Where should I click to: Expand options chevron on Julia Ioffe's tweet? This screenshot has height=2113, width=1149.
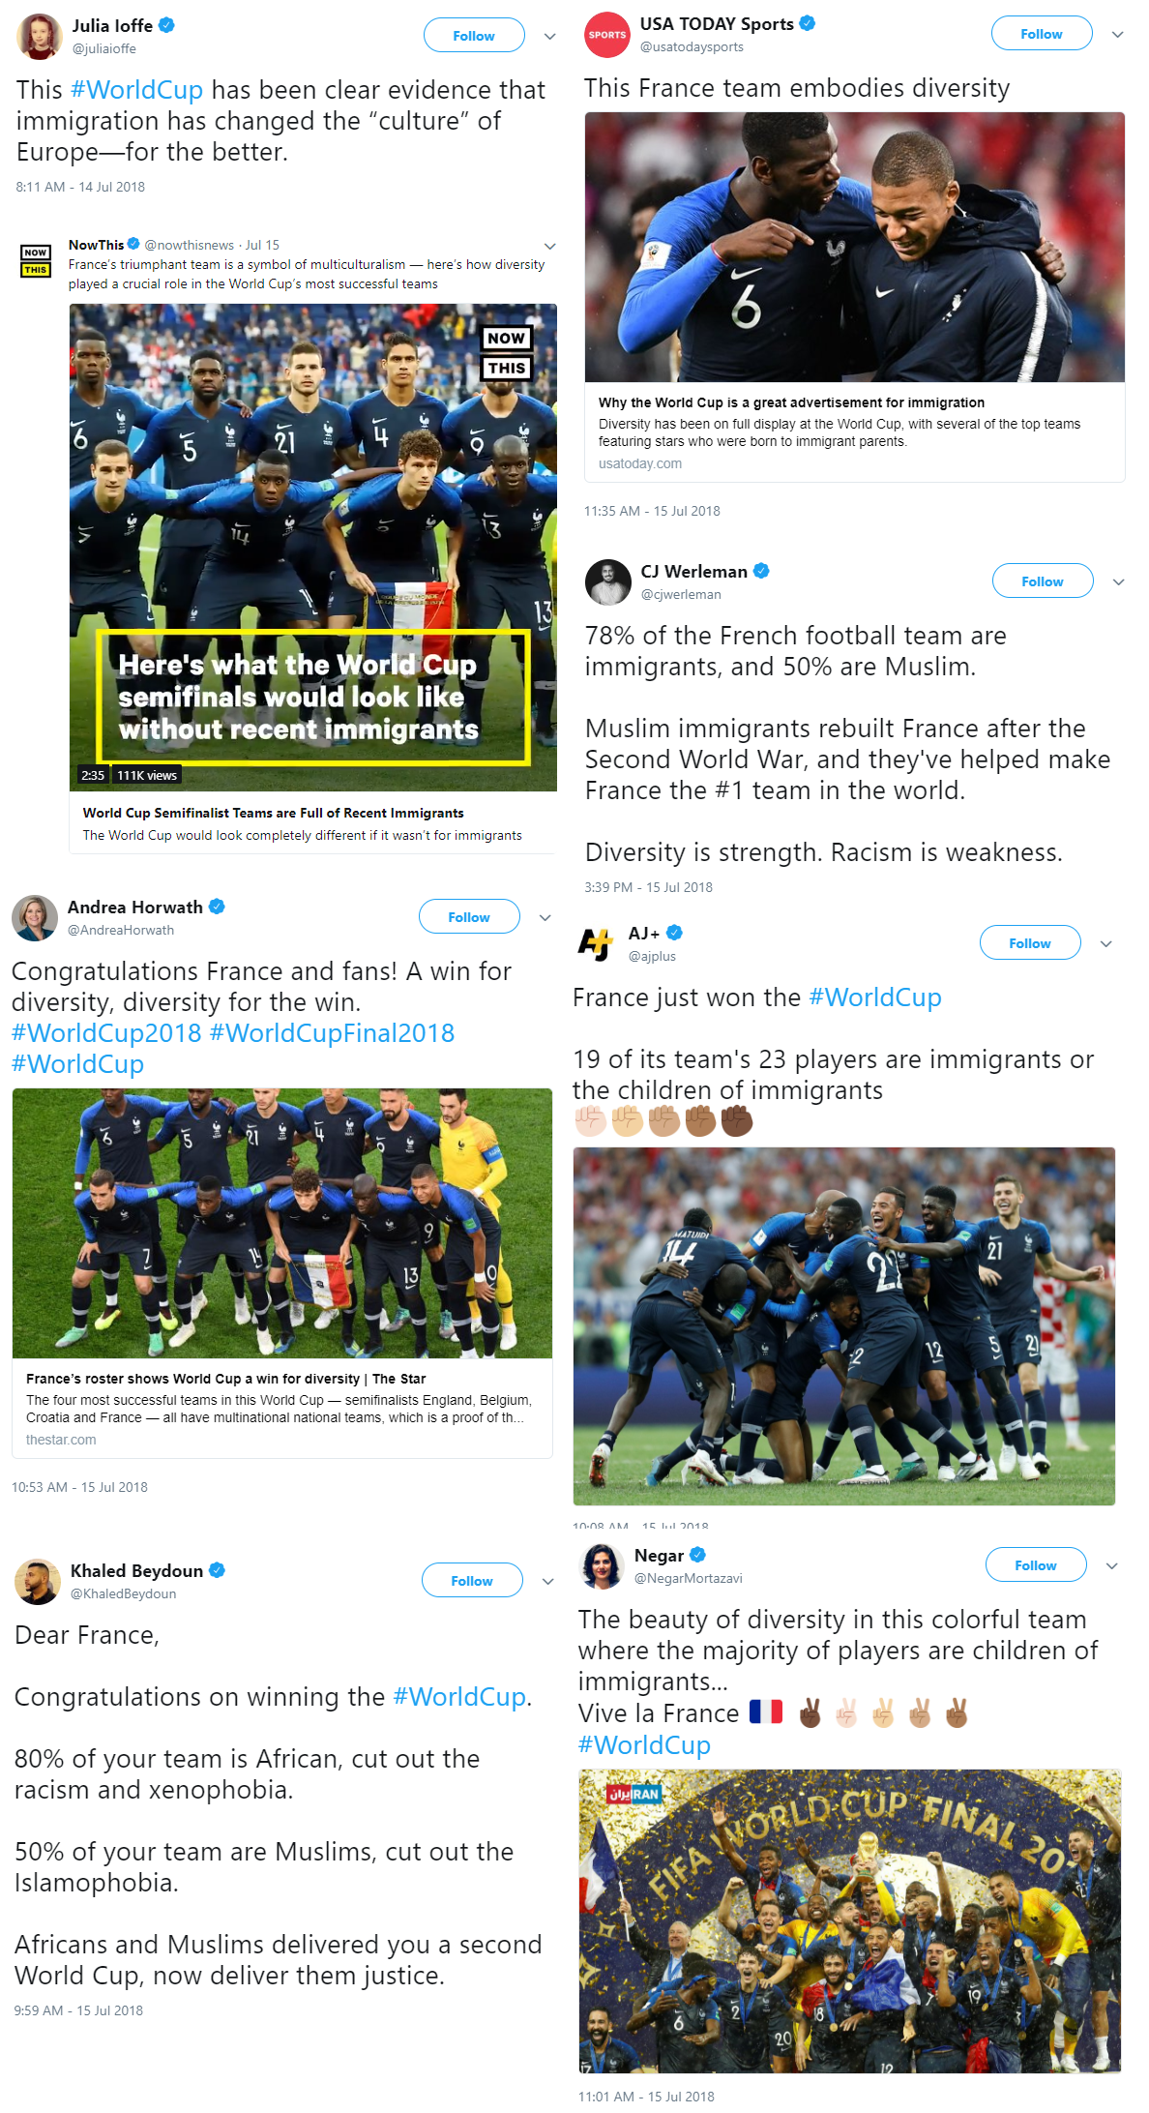point(549,37)
